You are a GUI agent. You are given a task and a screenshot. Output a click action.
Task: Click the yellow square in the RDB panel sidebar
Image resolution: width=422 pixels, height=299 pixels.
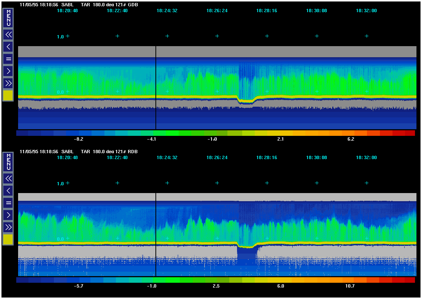point(8,240)
